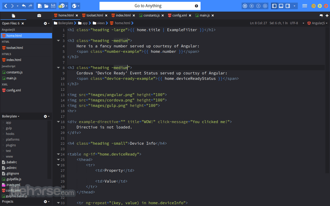
Task: Open the hamburger menu on the right
Action: tap(304, 6)
